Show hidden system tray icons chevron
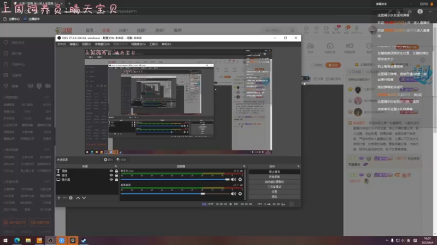The image size is (437, 245). [387, 241]
